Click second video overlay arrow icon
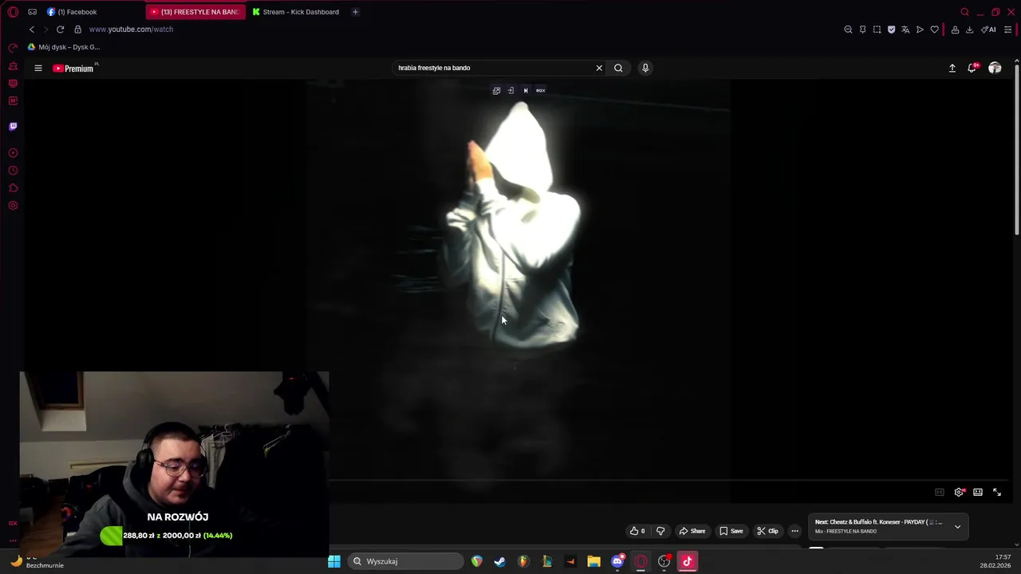The height and width of the screenshot is (574, 1021). (x=510, y=90)
